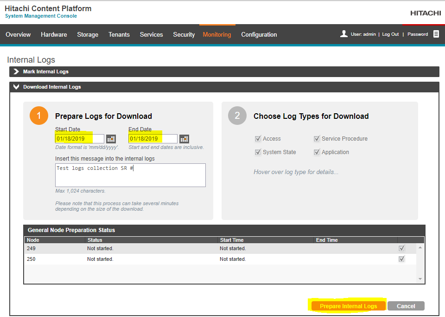445x317 pixels.
Task: Click the Log Out link
Action: coord(390,34)
